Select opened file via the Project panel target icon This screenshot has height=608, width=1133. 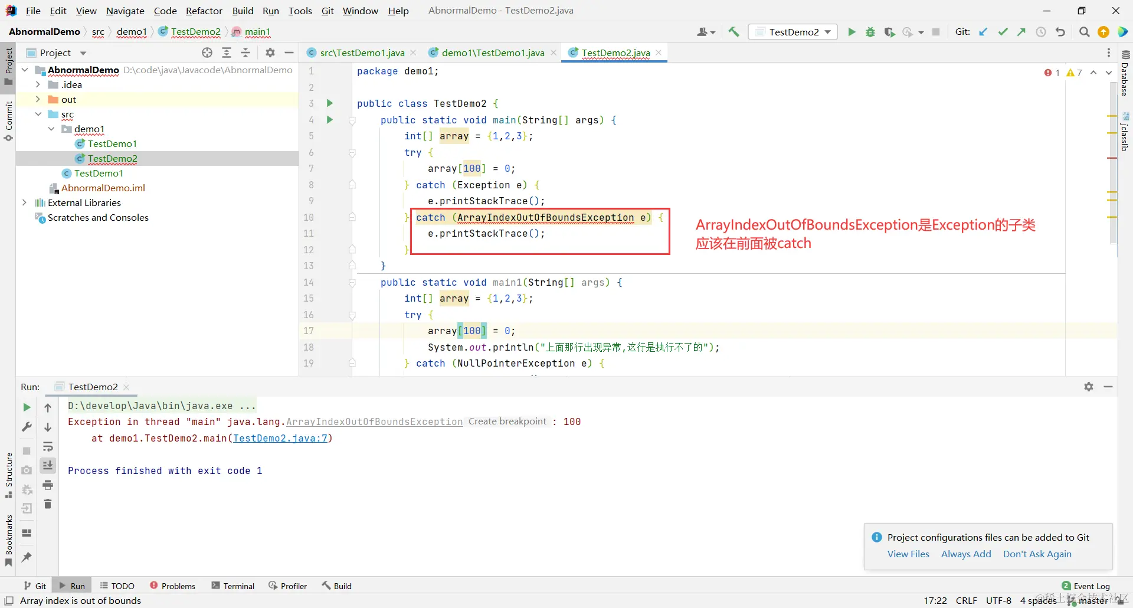[207, 53]
